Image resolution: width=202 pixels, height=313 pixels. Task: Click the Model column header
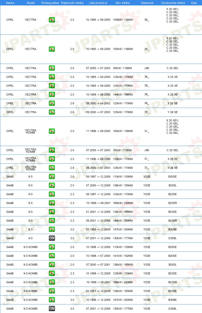31,3
